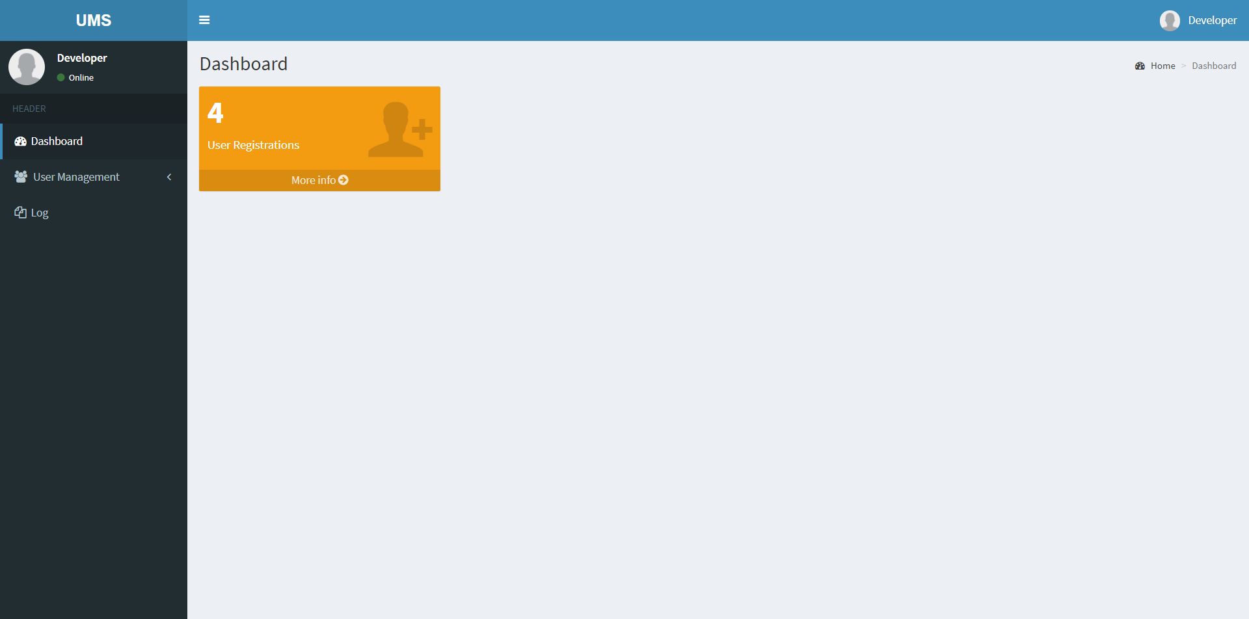Viewport: 1249px width, 619px height.
Task: Select the Dashboard speedometer icon in sidebar
Action: coord(20,141)
